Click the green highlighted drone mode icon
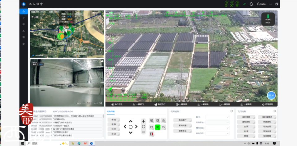 (x=157, y=127)
